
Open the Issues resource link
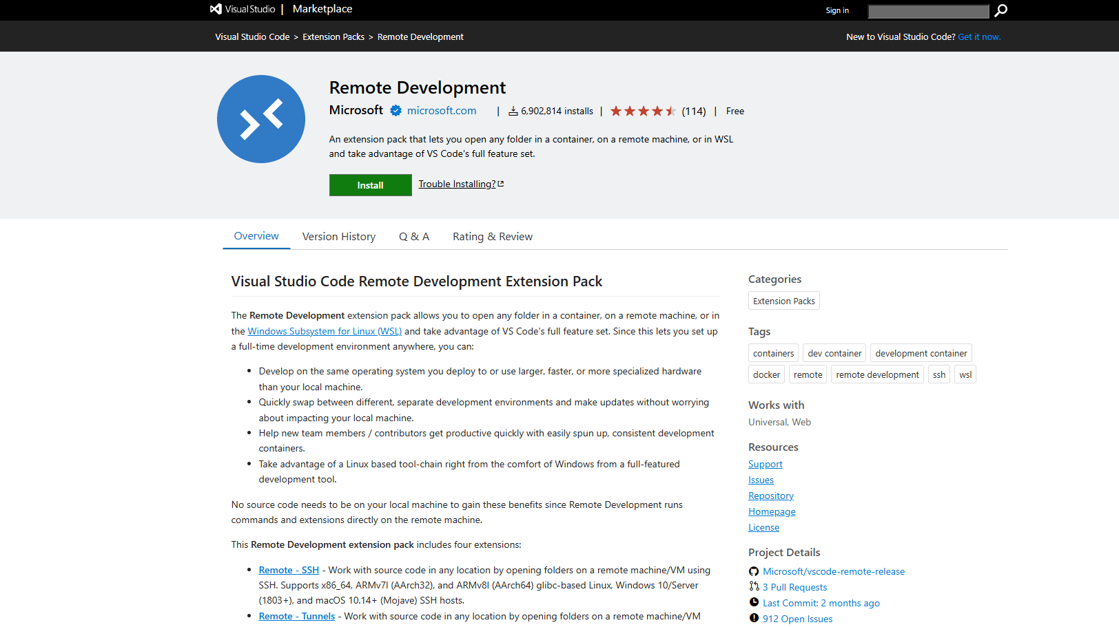coord(761,480)
